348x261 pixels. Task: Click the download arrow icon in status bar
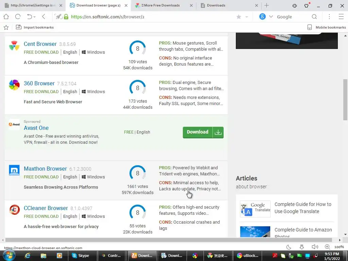pyautogui.click(x=302, y=247)
